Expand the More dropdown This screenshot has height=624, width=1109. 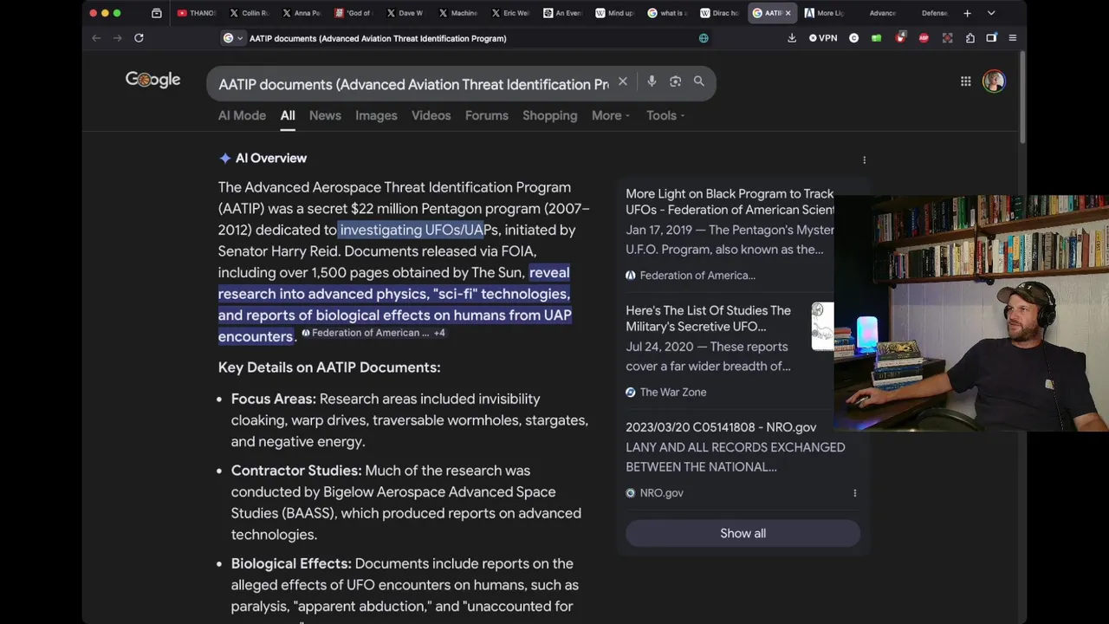pyautogui.click(x=611, y=115)
